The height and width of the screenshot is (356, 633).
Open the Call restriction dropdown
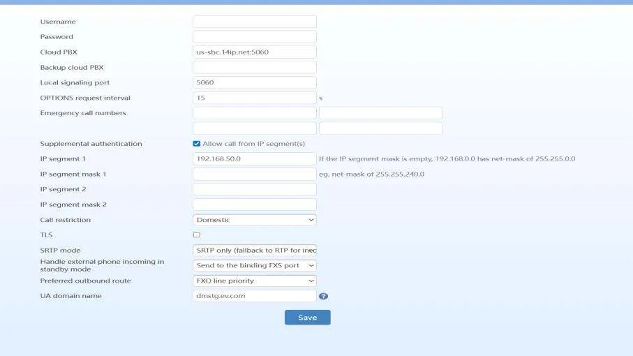tap(255, 220)
